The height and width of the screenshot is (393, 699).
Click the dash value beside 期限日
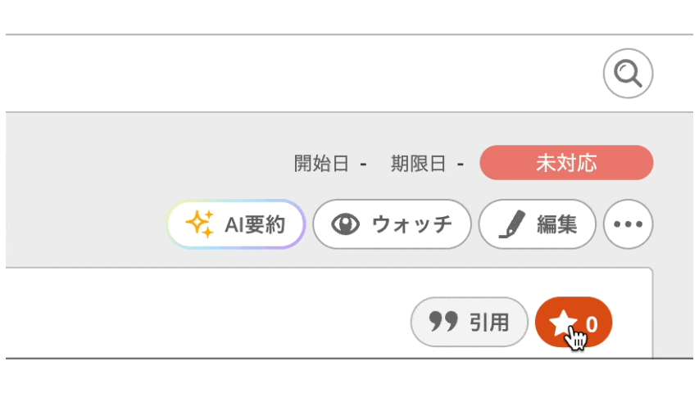(x=461, y=164)
